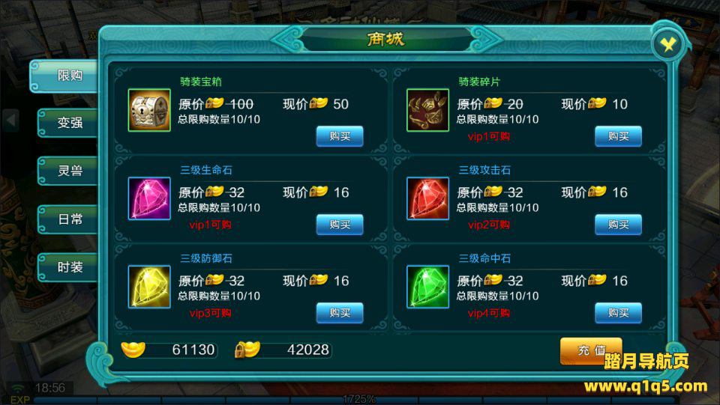Click the EXP progress bar at the bottom
Viewport: 720px width, 405px height.
click(x=358, y=400)
